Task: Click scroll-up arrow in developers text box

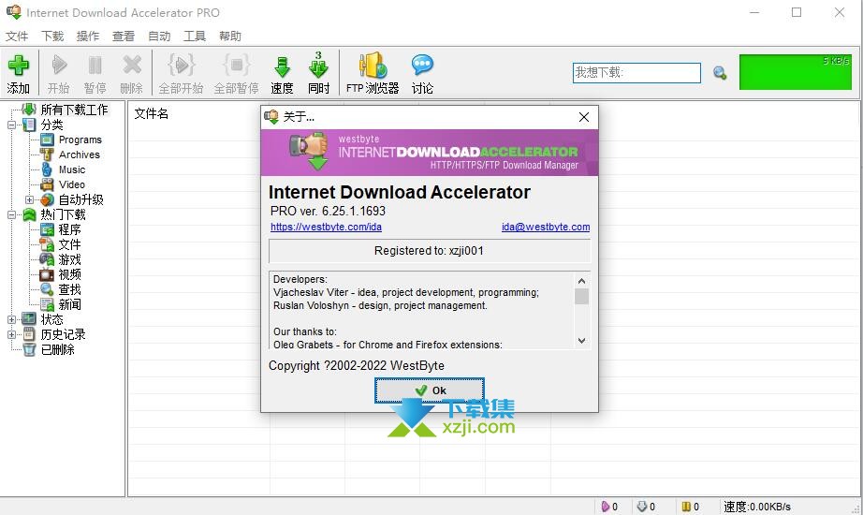Action: coord(582,280)
